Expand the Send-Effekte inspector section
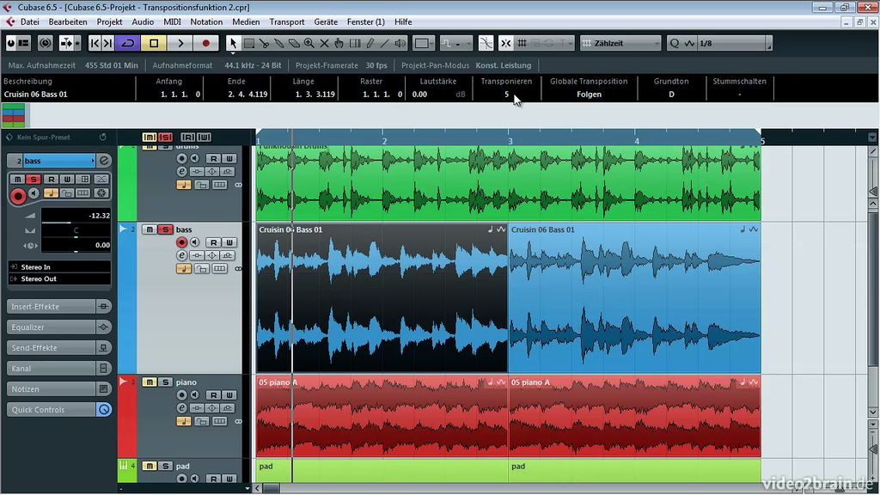 (x=59, y=348)
